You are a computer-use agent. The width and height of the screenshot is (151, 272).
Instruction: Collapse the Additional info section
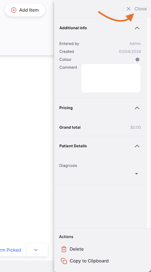click(x=137, y=28)
